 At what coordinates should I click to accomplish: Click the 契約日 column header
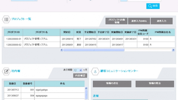[x=67, y=32]
